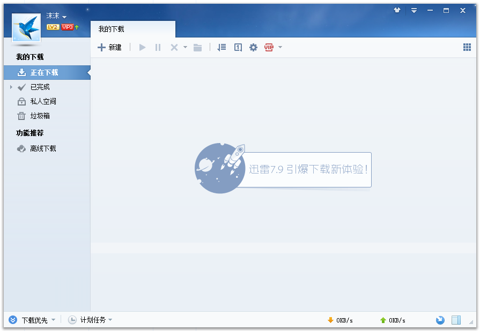
Task: Open the 下载优先 dropdown arrow
Action: pos(53,320)
